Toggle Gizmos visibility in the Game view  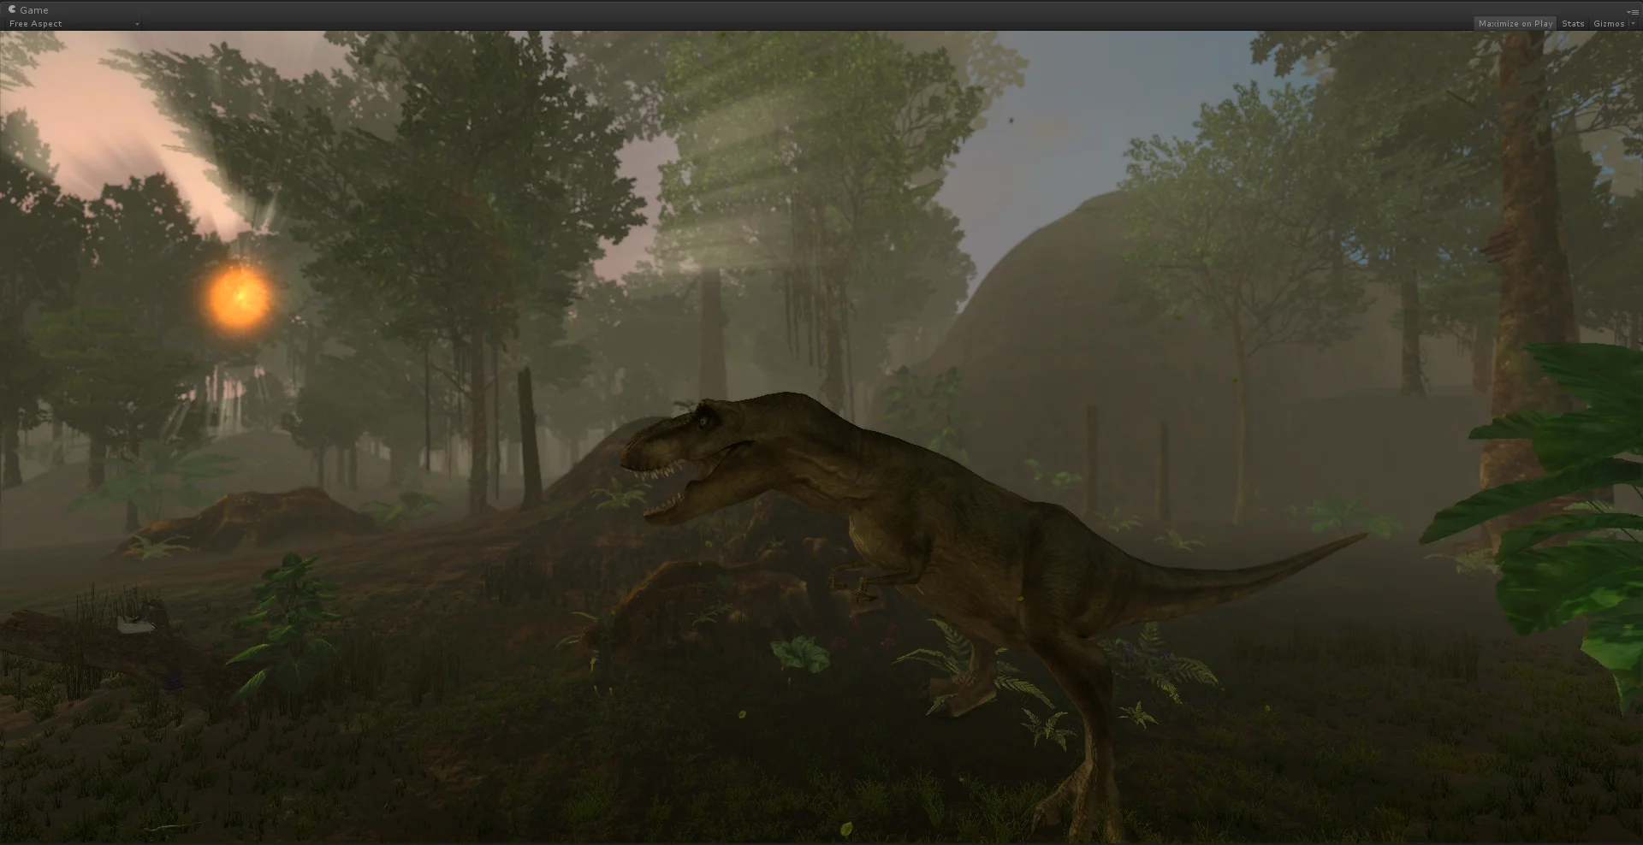coord(1608,23)
